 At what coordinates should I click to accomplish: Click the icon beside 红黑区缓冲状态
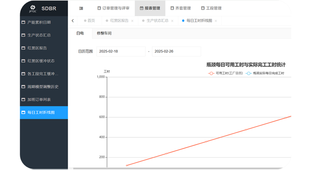[23, 61]
